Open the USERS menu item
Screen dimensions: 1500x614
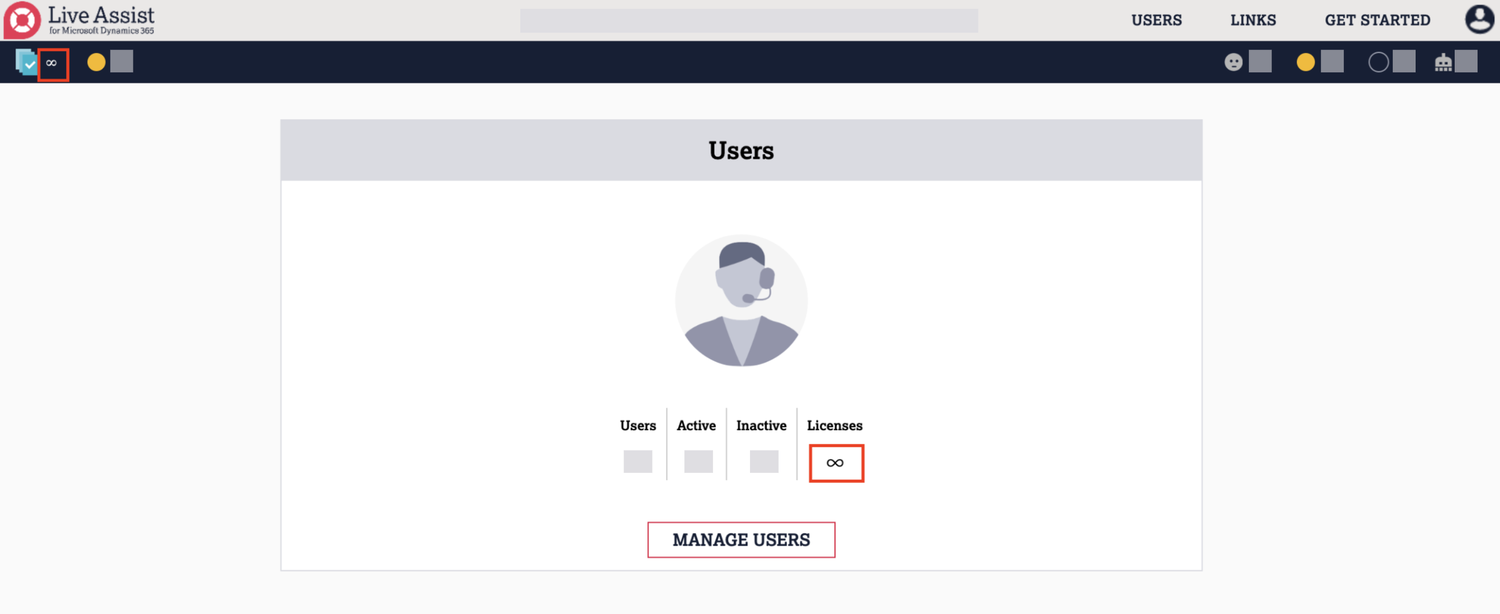point(1156,20)
